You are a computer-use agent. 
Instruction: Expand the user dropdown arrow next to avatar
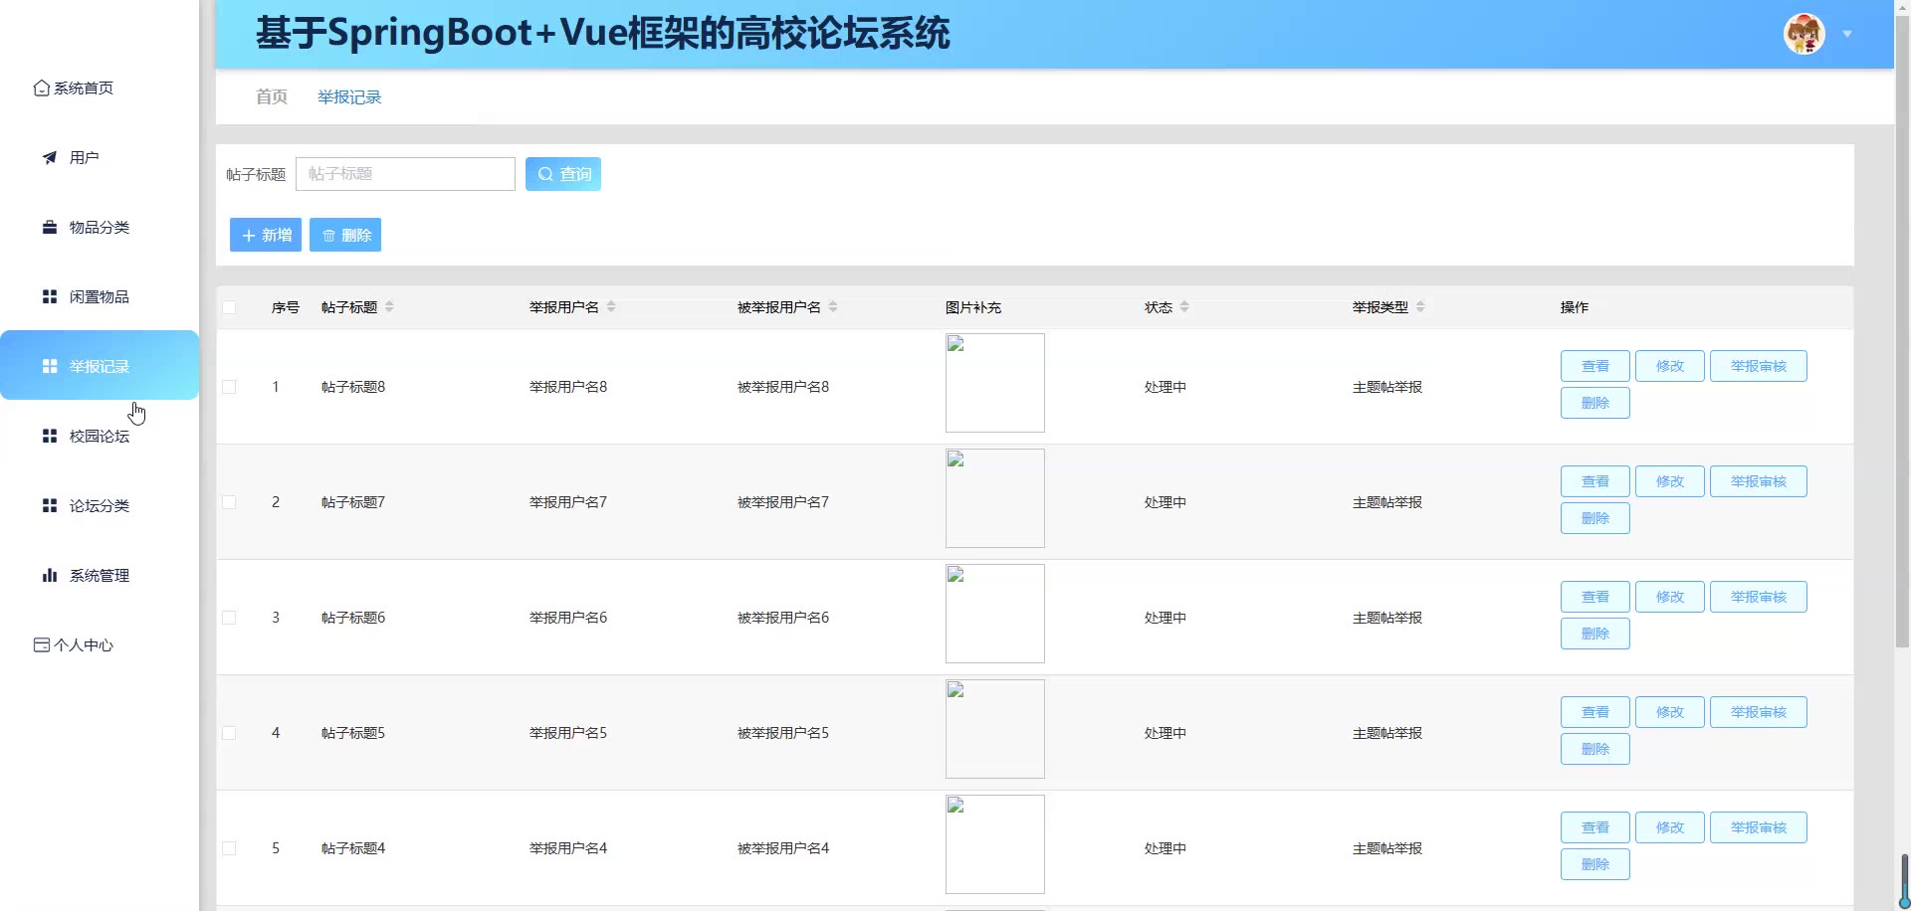point(1847,34)
